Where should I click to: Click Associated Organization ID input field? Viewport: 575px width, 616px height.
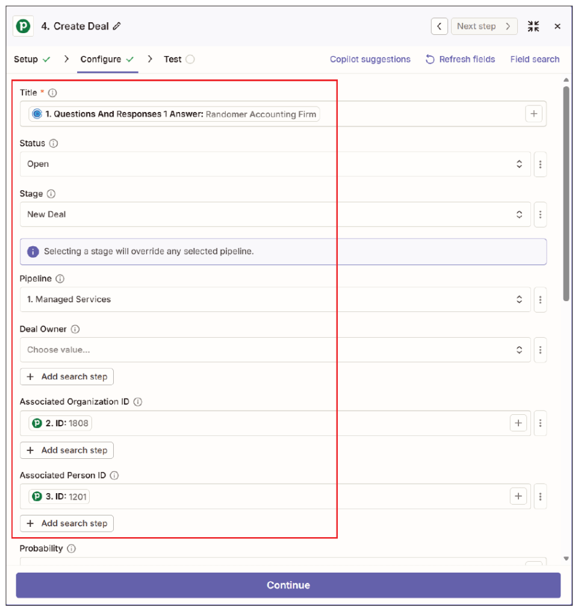[275, 423]
